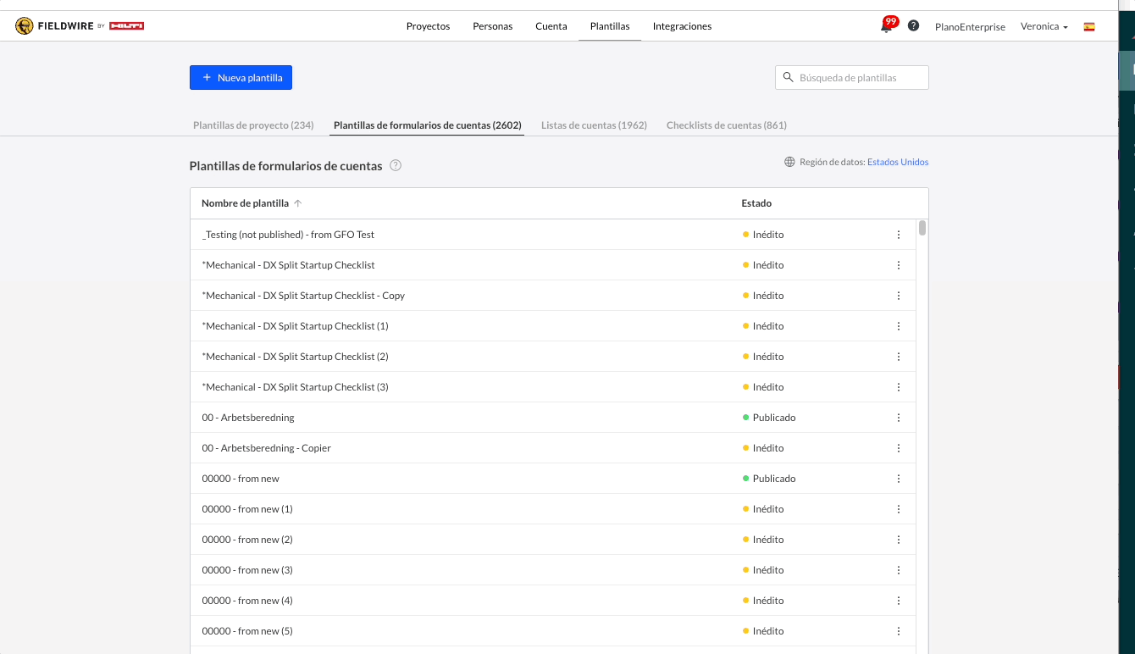This screenshot has height=654, width=1135.
Task: Sort by Nombre de plantilla column arrow
Action: [x=298, y=203]
